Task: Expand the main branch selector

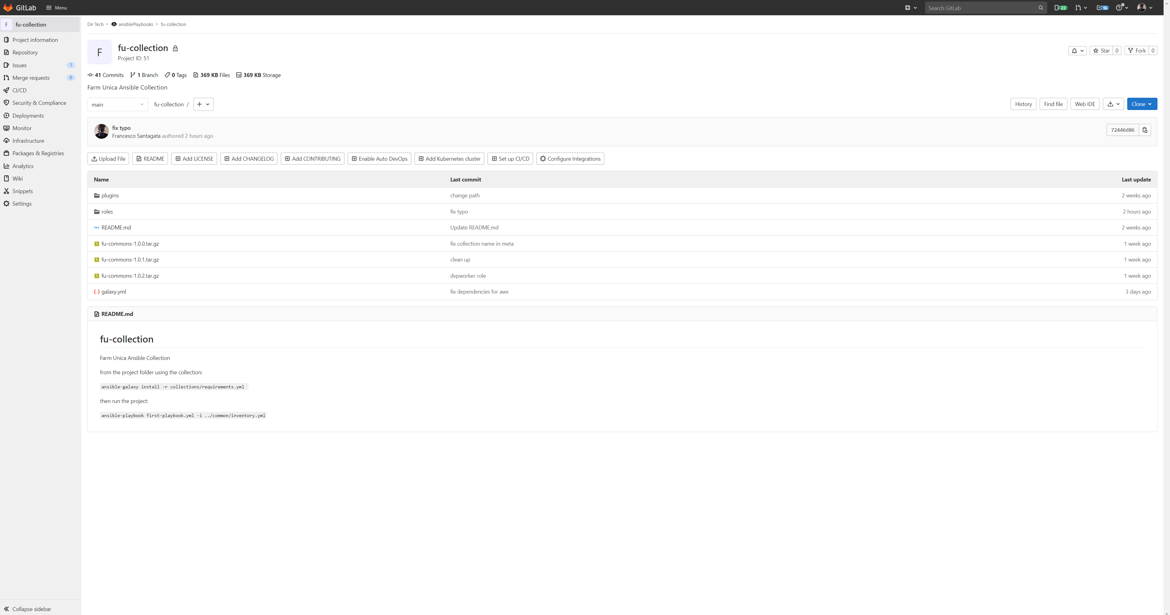Action: point(118,104)
